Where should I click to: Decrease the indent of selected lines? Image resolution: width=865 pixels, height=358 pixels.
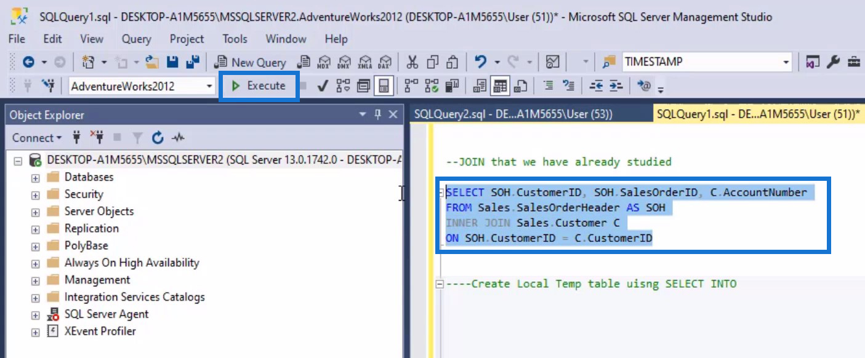pyautogui.click(x=596, y=86)
